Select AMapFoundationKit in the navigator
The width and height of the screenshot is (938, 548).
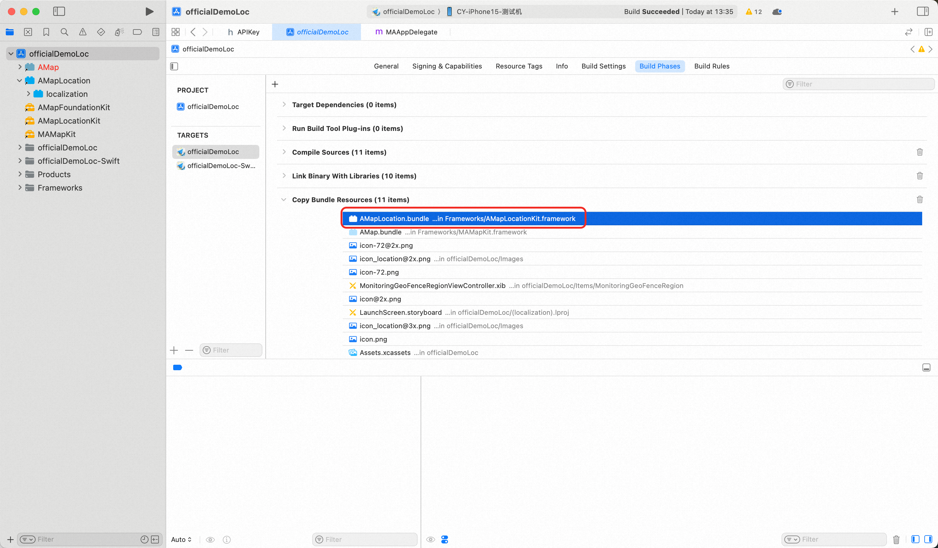point(74,107)
